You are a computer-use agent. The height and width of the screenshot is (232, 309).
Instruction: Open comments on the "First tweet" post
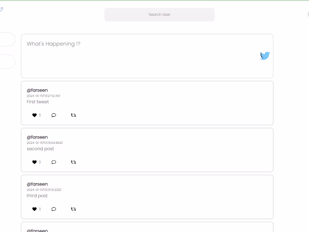pyautogui.click(x=54, y=115)
